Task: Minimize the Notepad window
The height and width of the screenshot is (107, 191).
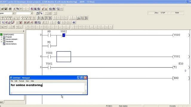Action: (78, 78)
